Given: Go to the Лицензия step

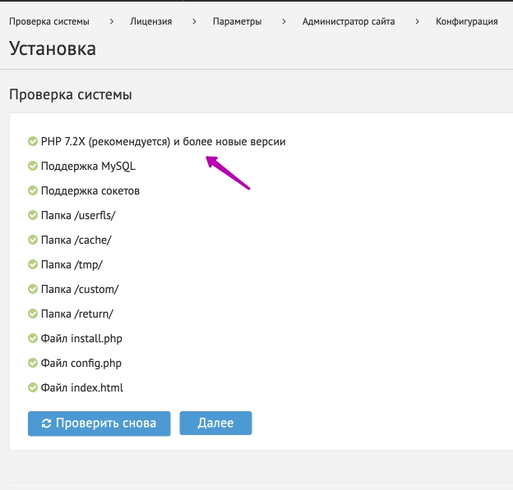Looking at the screenshot, I should click(150, 21).
